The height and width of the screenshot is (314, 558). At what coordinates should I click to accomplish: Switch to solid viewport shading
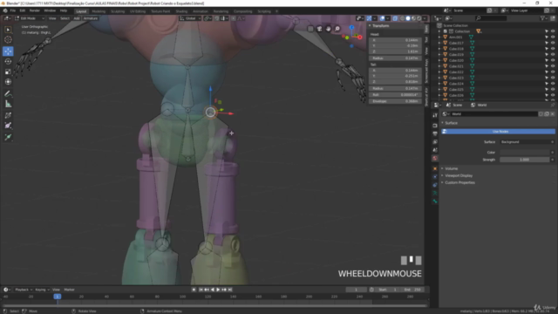pos(408,18)
